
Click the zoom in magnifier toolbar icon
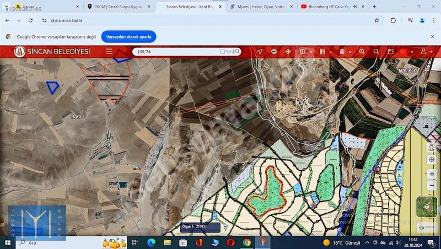click(x=362, y=52)
